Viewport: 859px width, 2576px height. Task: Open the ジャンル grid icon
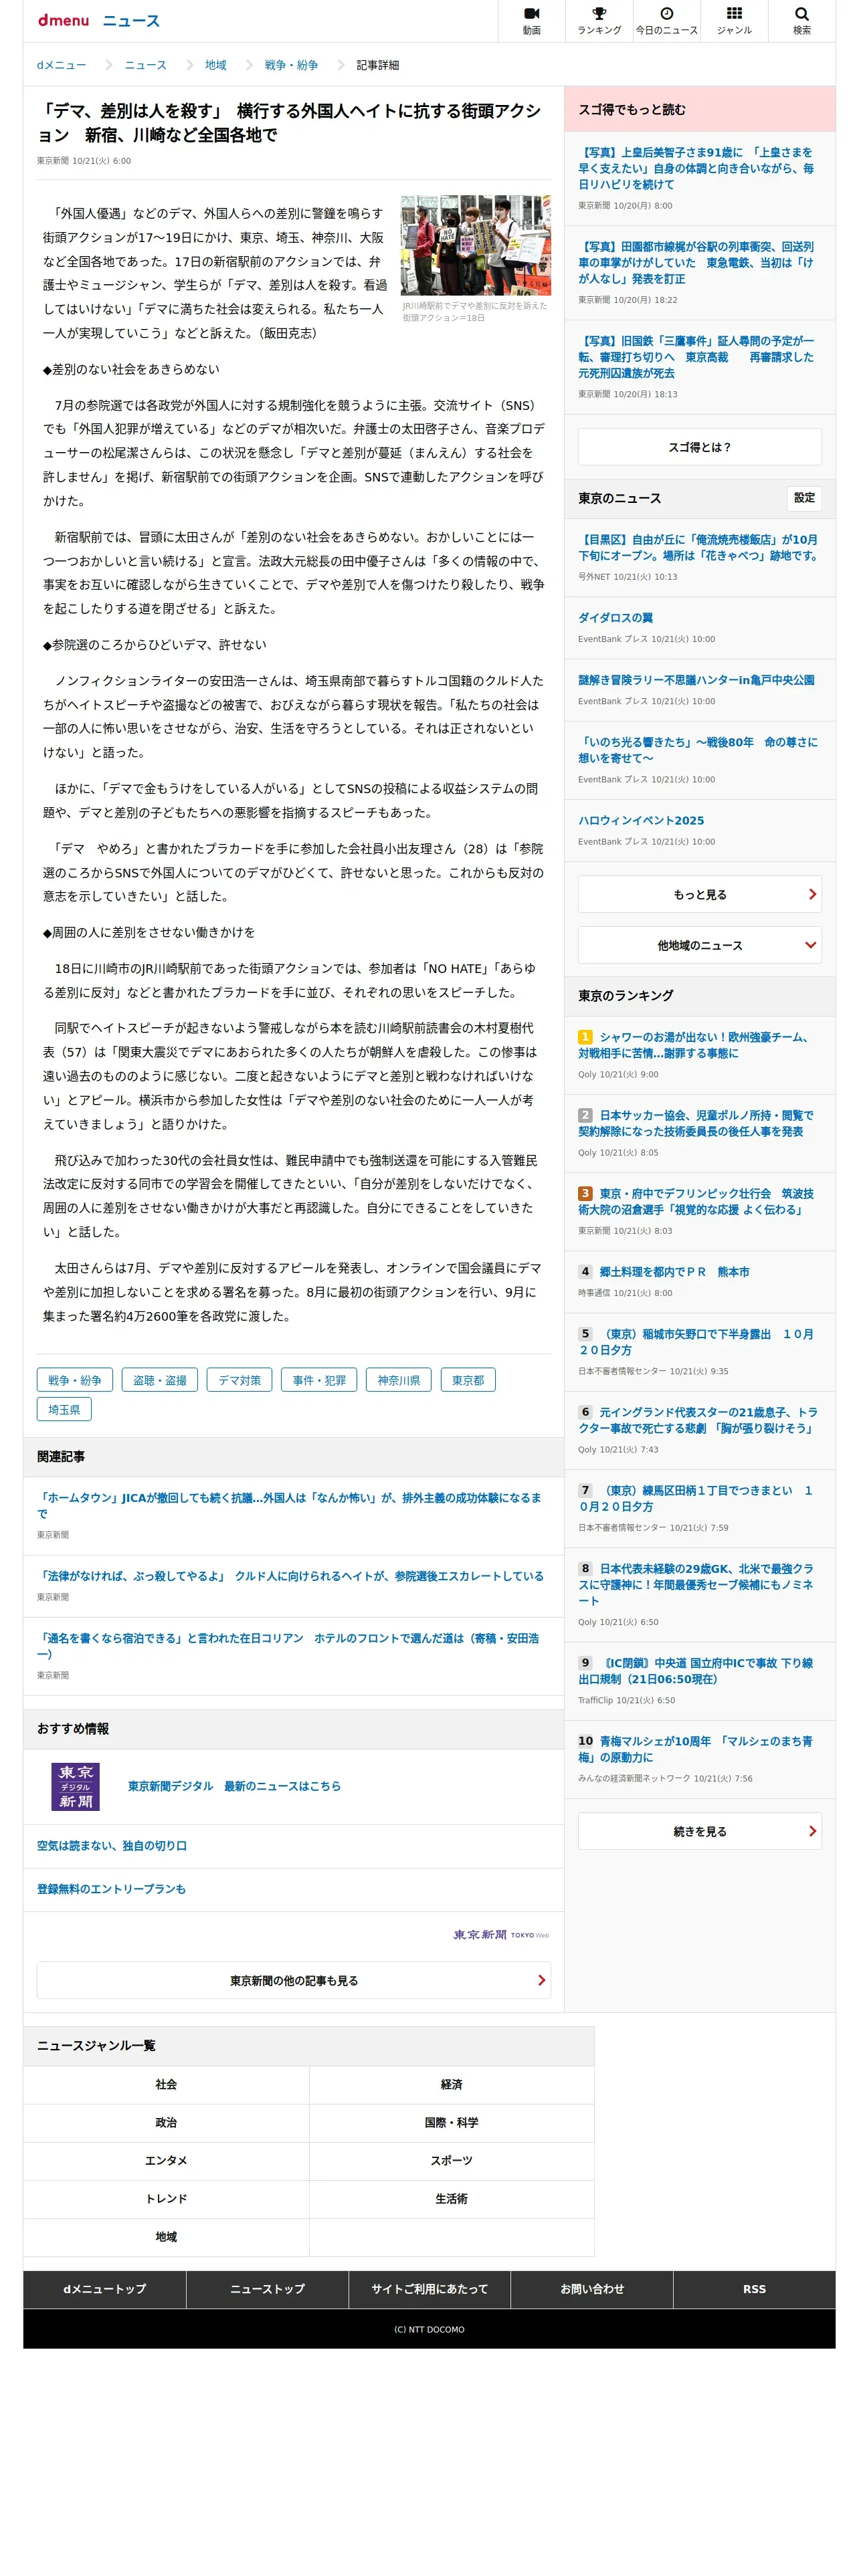click(734, 20)
